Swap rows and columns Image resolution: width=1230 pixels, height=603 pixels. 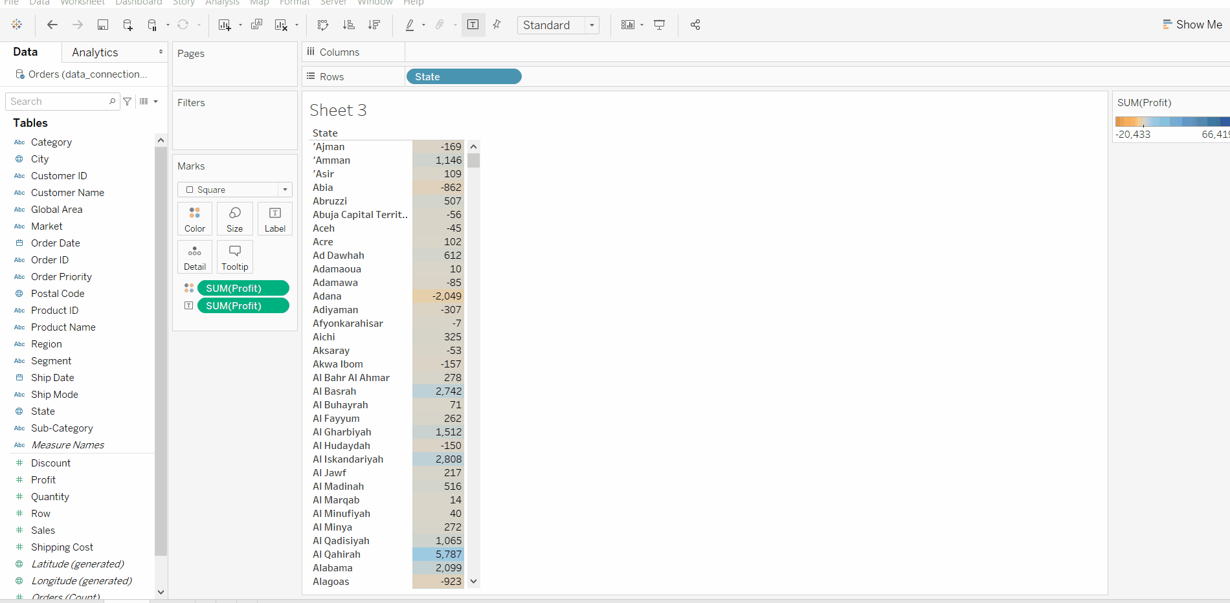323,25
